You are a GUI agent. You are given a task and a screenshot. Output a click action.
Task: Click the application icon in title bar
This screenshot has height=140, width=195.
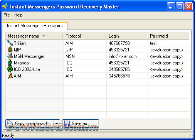tap(5, 7)
